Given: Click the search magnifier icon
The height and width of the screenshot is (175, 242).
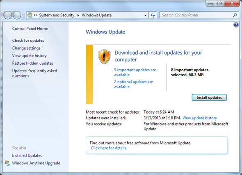Looking at the screenshot, I should 235,15.
